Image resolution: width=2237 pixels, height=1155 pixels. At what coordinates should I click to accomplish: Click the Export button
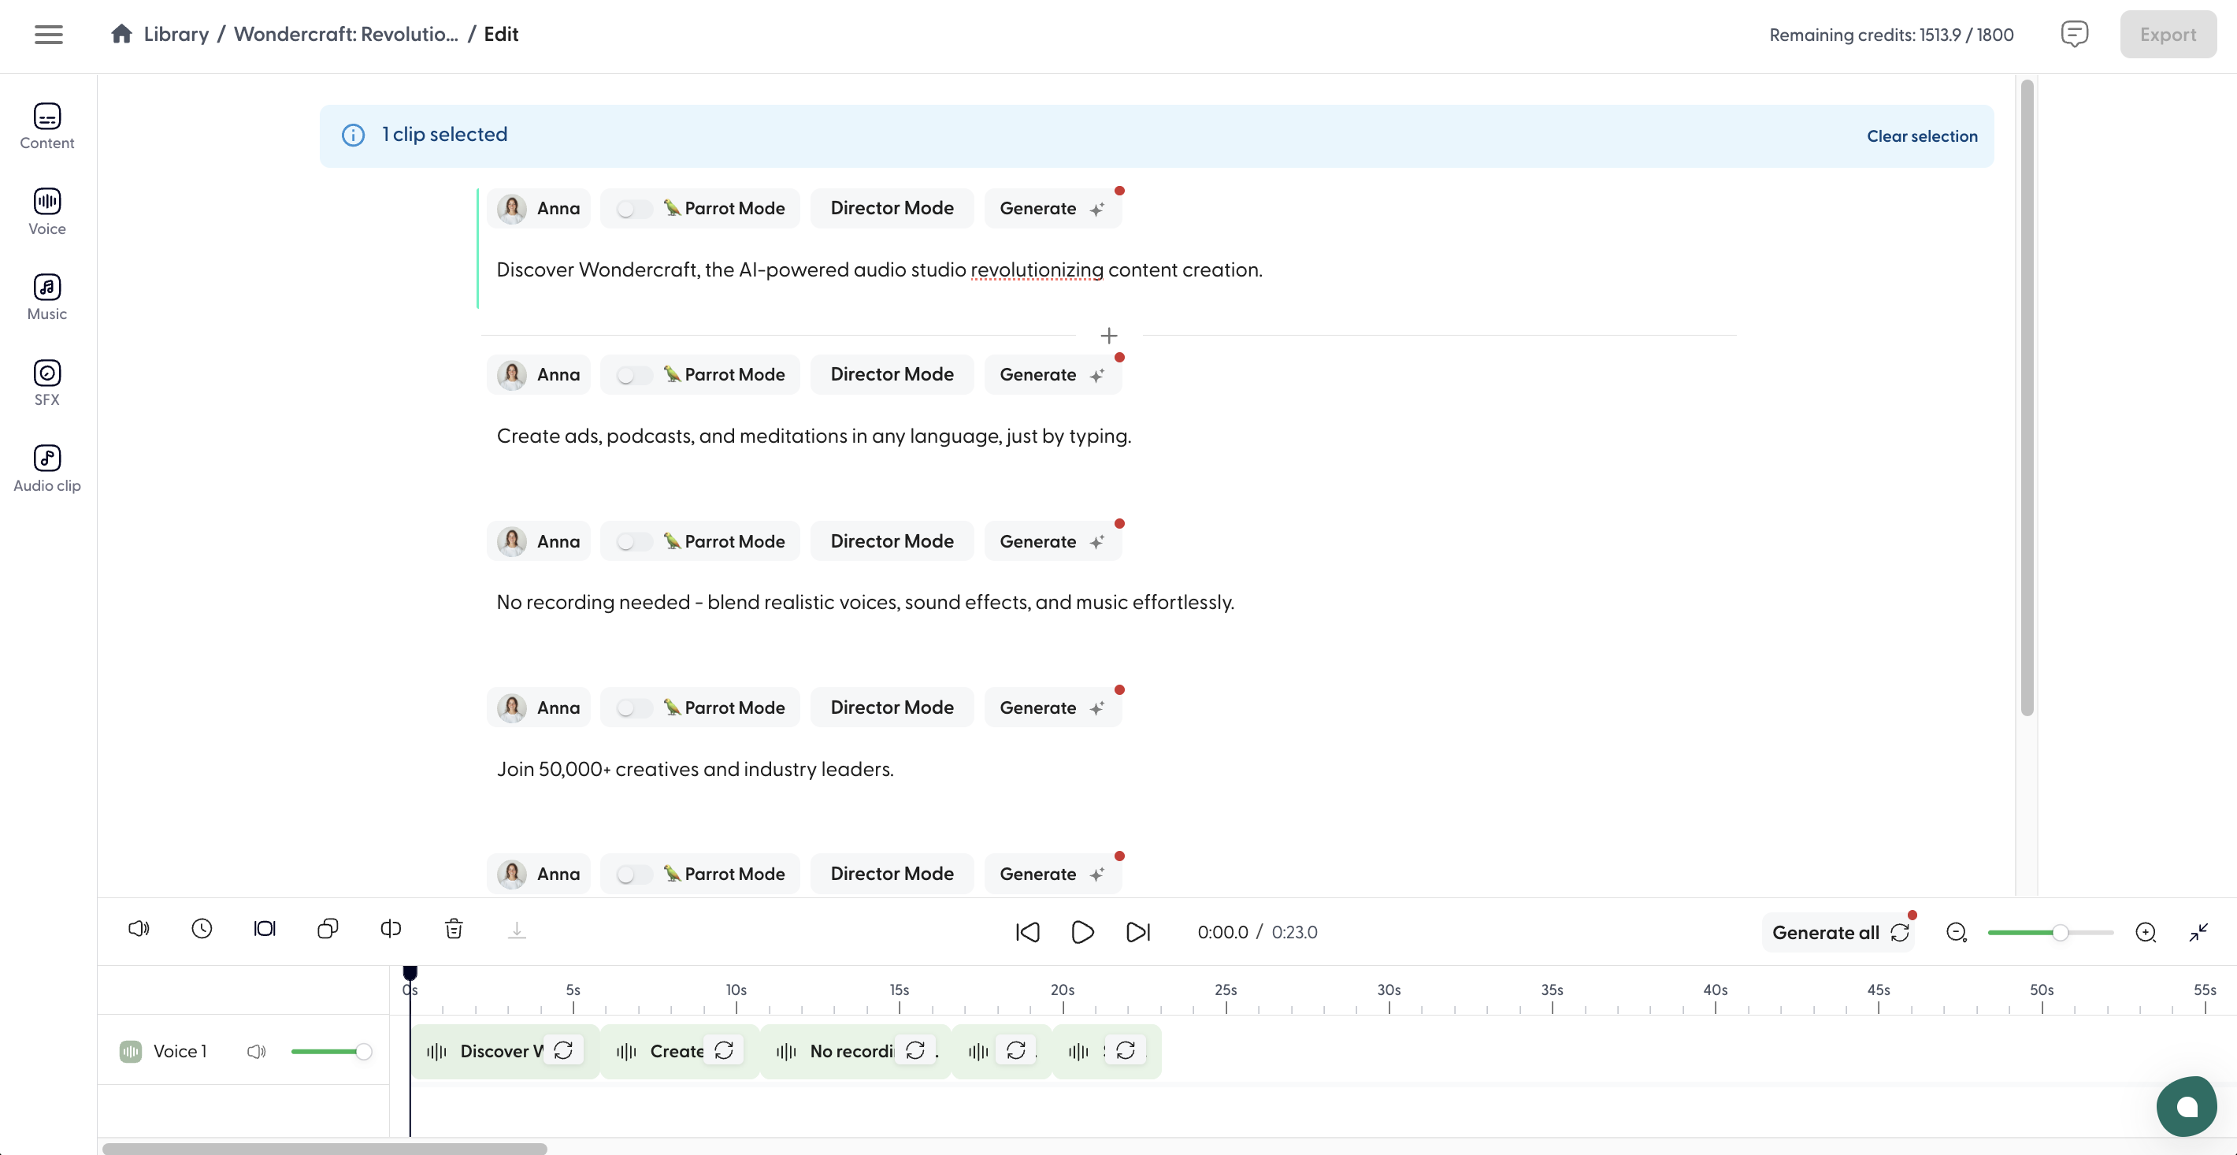click(2168, 35)
